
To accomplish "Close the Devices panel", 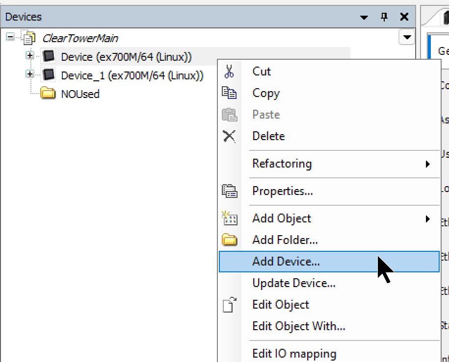I will pyautogui.click(x=404, y=17).
